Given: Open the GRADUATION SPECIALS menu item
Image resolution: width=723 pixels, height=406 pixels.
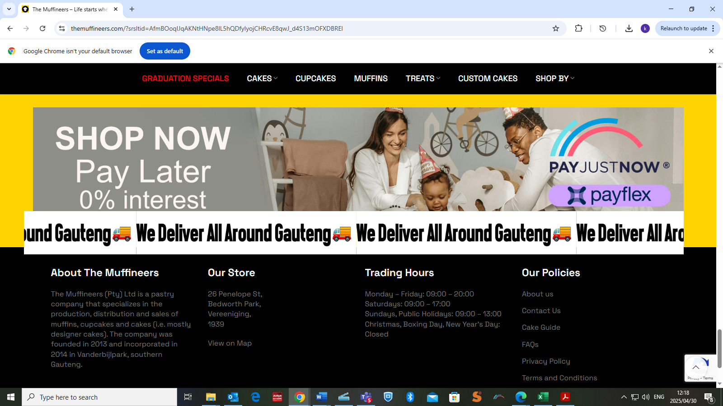Looking at the screenshot, I should (x=185, y=78).
